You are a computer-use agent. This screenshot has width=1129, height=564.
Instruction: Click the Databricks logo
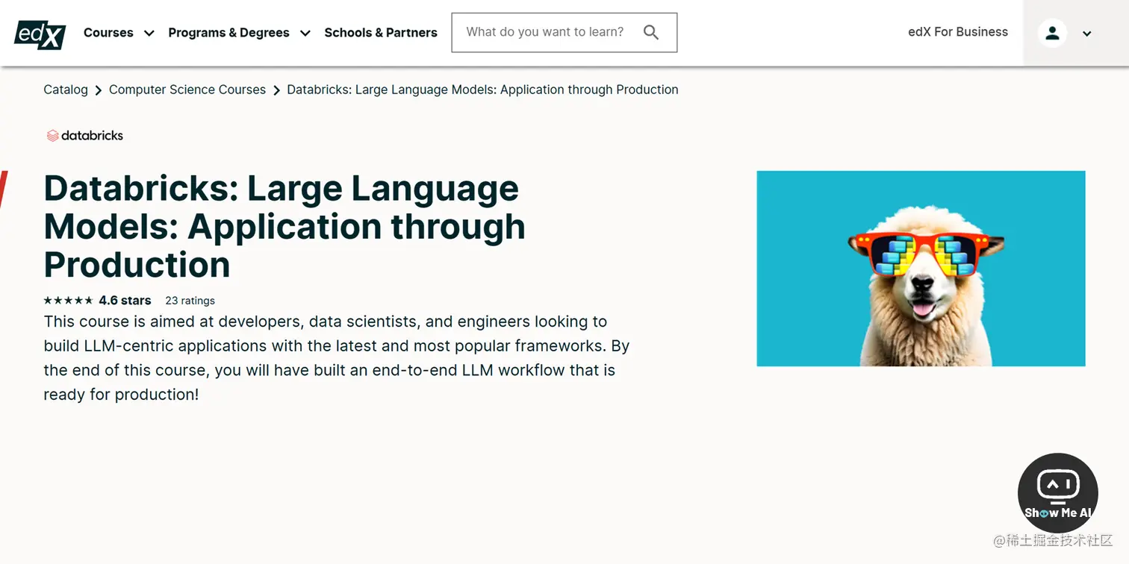click(85, 135)
